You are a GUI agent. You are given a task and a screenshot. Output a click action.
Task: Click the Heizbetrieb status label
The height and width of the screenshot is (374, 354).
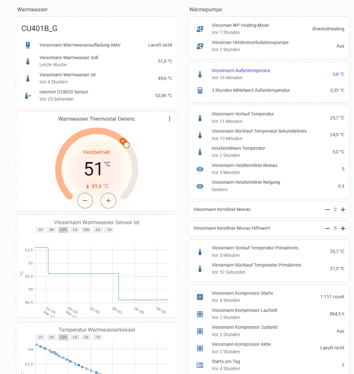point(97,152)
